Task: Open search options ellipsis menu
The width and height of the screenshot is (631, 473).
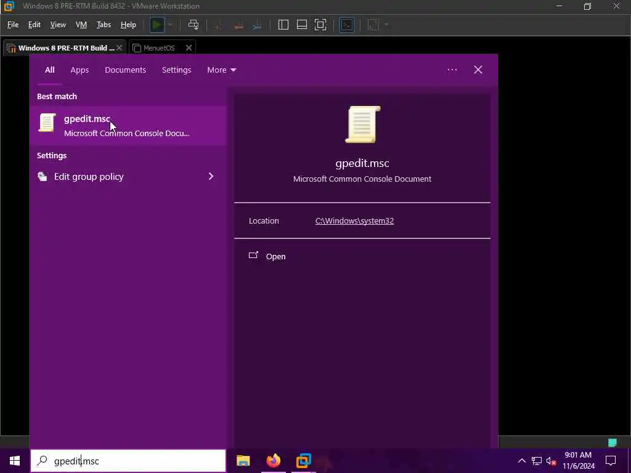Action: (x=452, y=70)
